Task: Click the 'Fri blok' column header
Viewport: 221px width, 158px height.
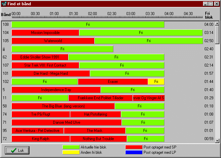Action: point(209,15)
